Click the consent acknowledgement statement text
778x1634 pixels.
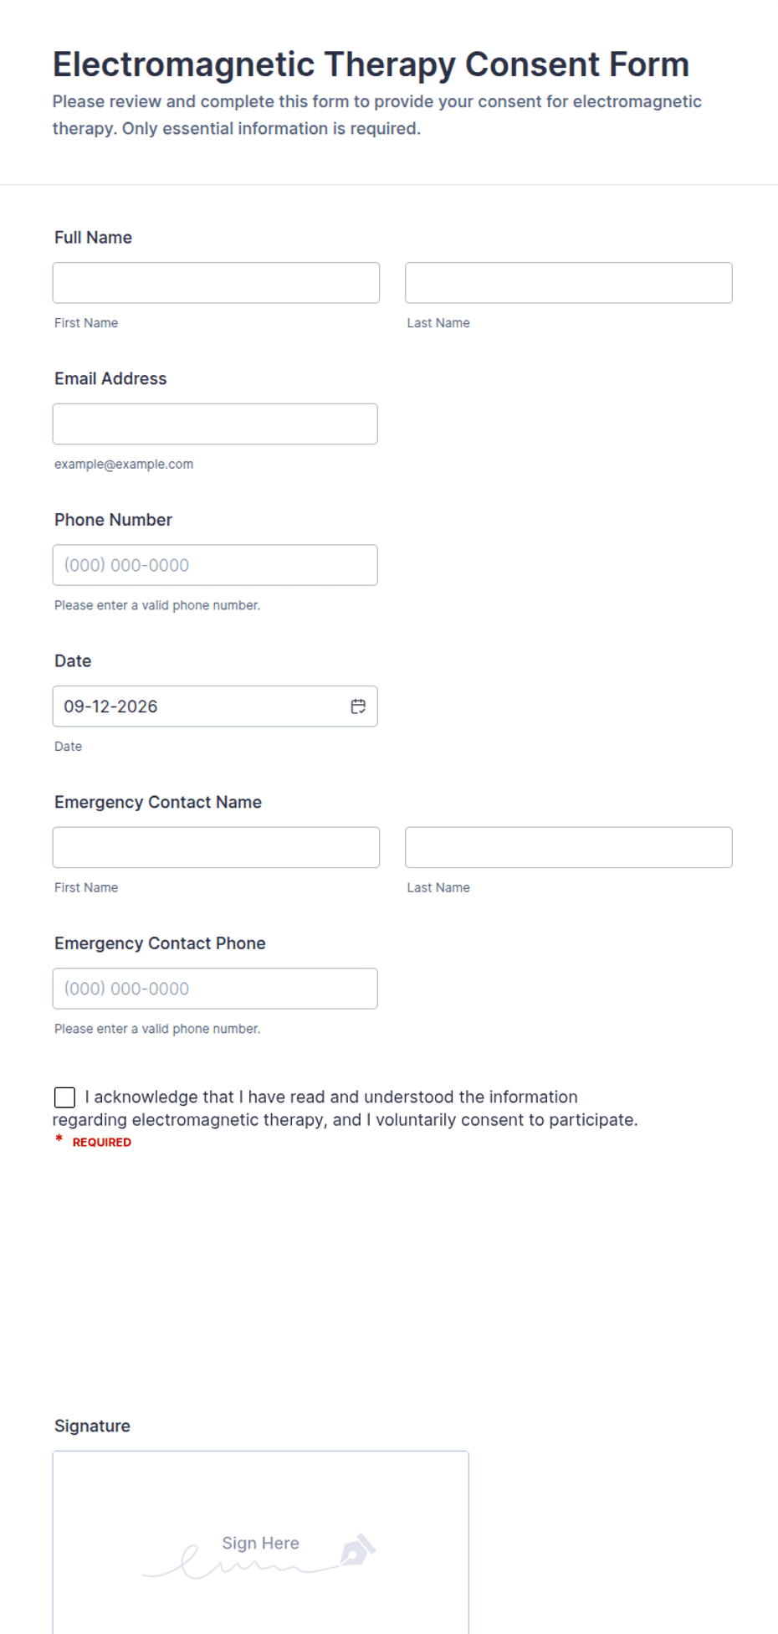345,1108
